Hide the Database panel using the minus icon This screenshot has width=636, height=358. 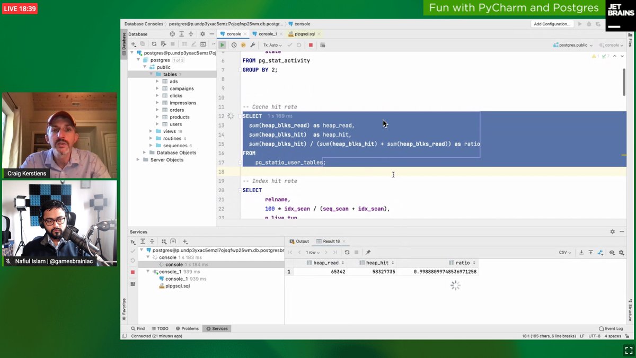[211, 34]
